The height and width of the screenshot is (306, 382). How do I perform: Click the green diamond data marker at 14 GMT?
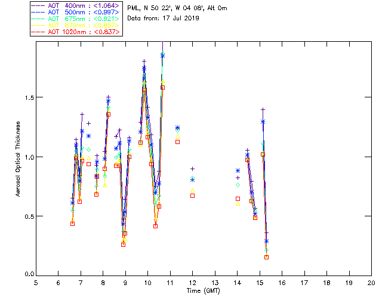tap(238, 185)
